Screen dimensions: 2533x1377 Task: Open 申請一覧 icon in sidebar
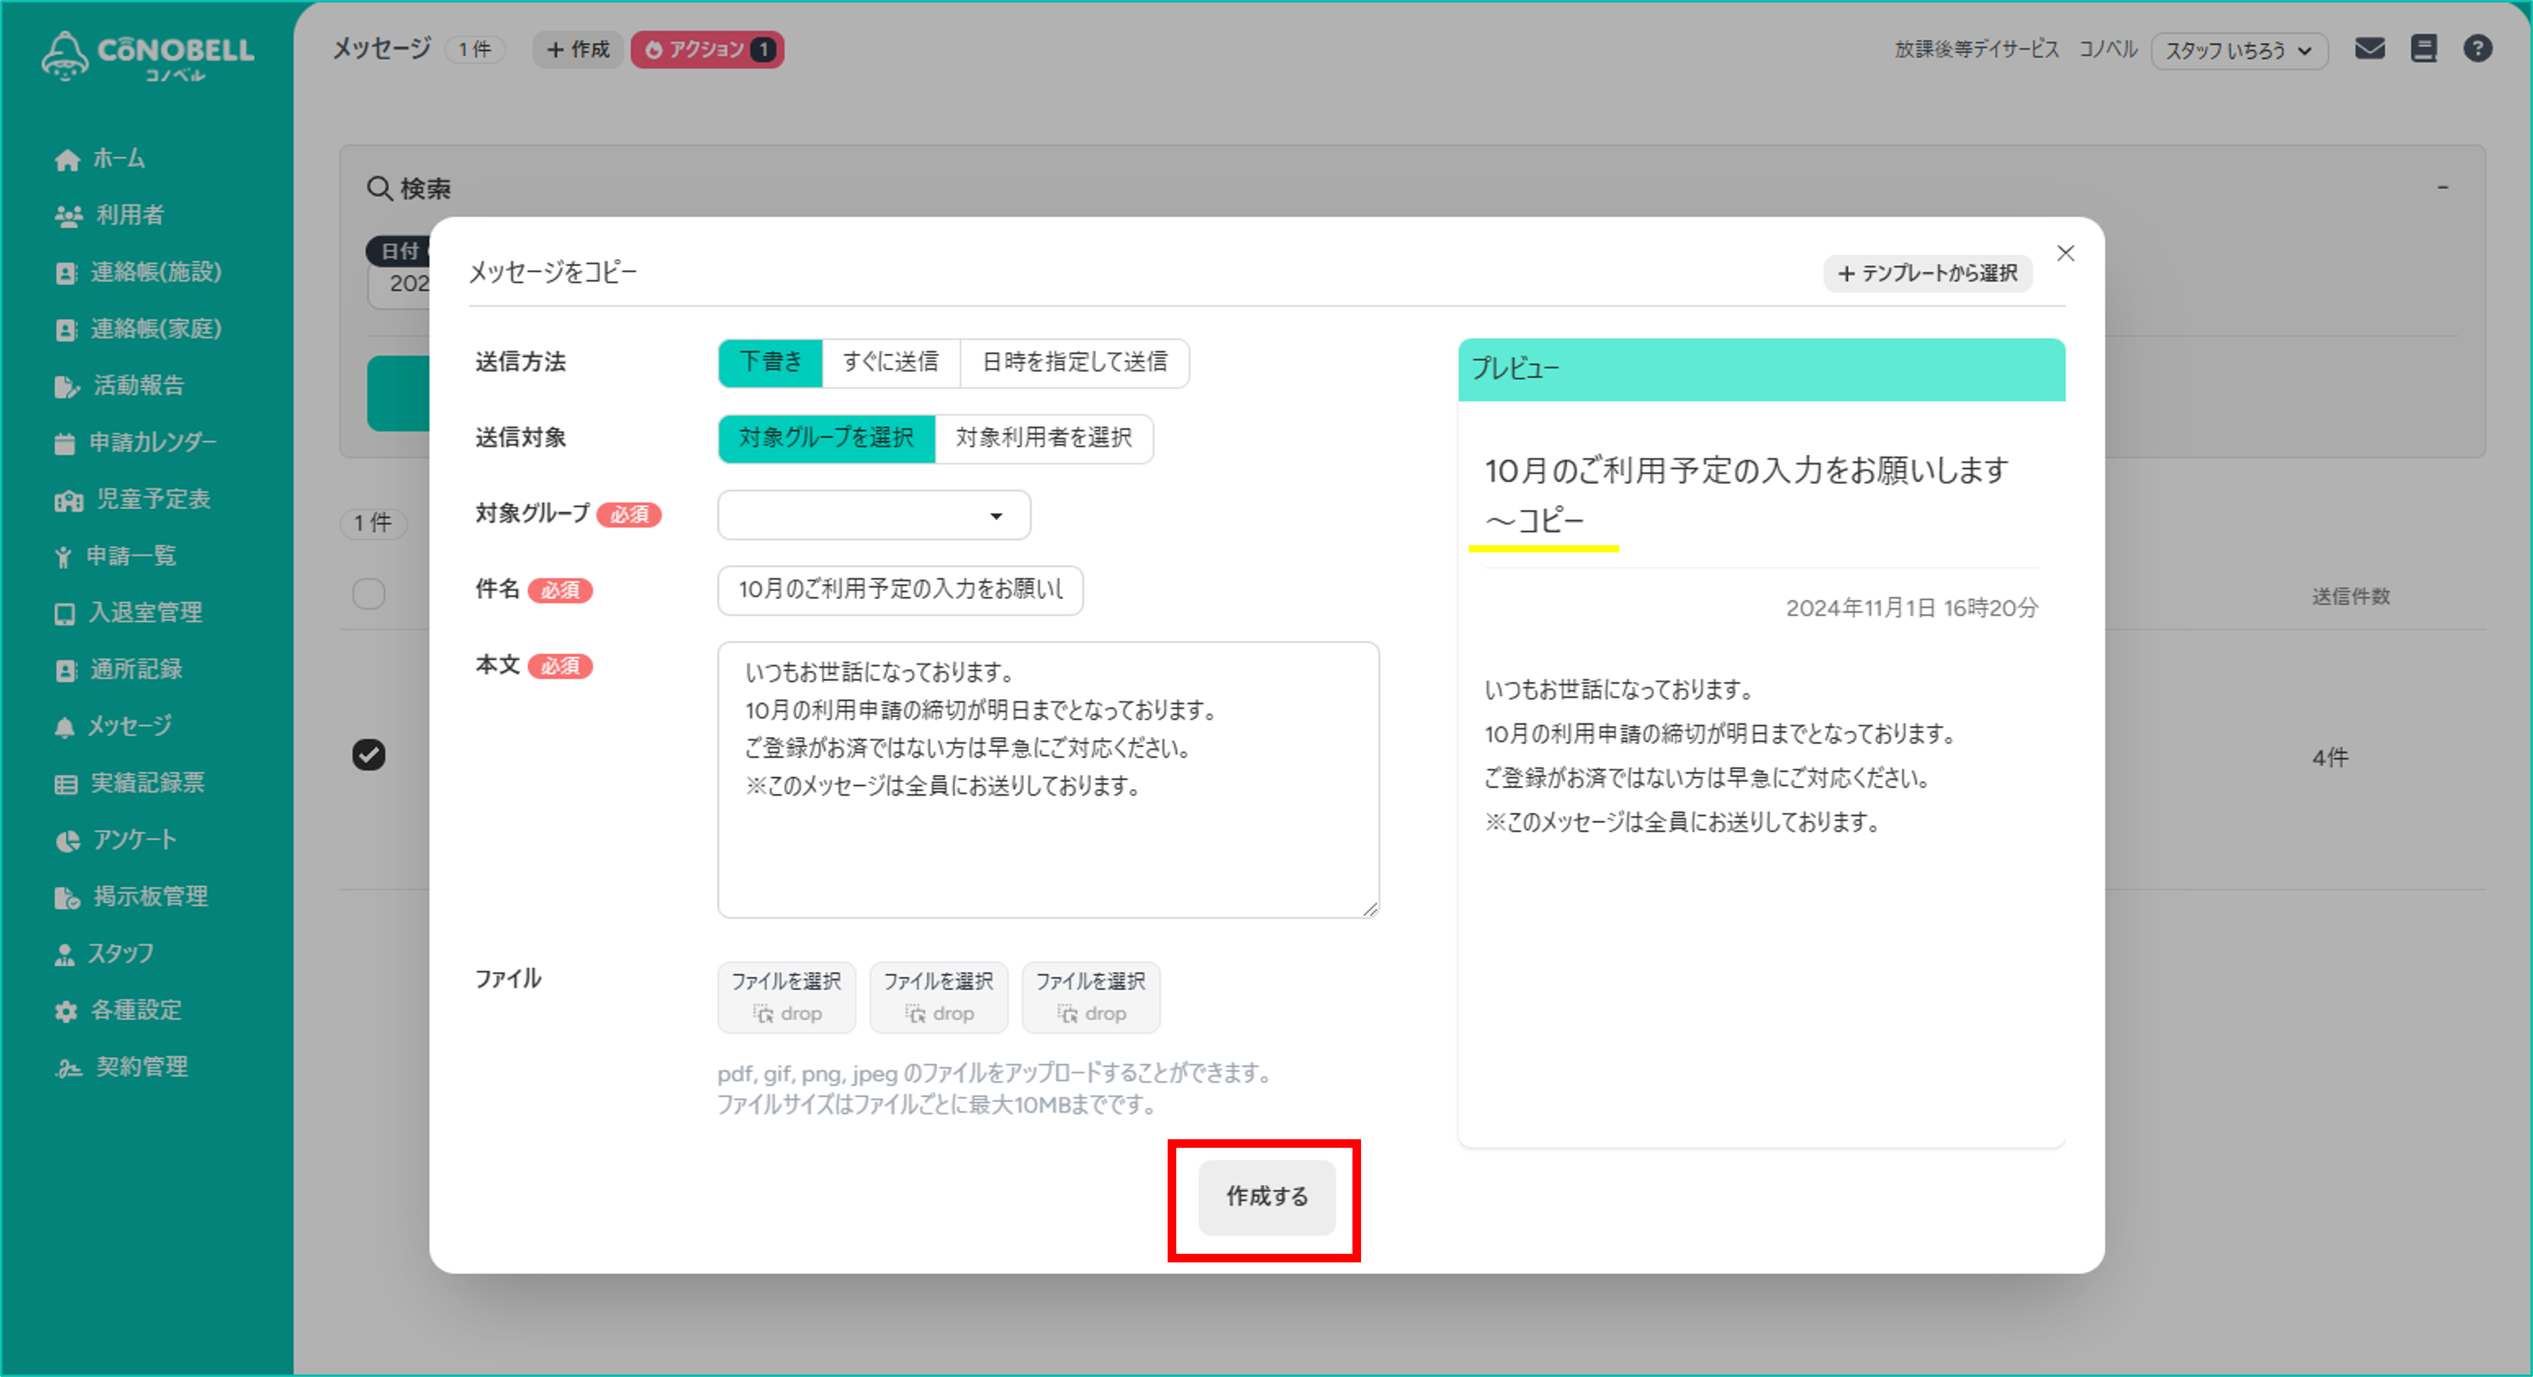(x=63, y=557)
